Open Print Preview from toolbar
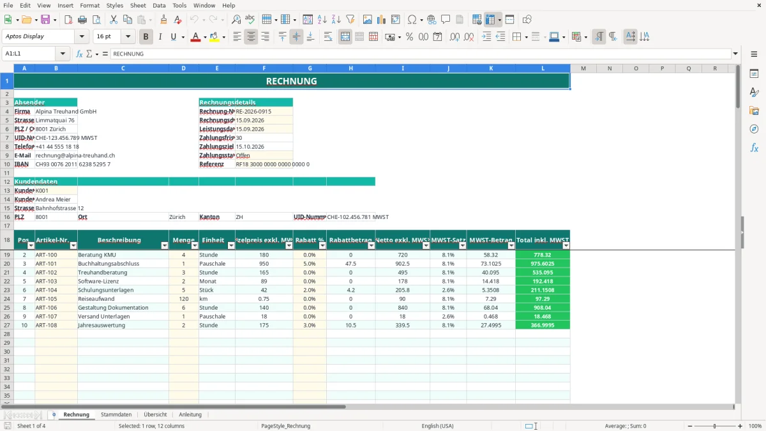Image resolution: width=766 pixels, height=431 pixels. [96, 20]
